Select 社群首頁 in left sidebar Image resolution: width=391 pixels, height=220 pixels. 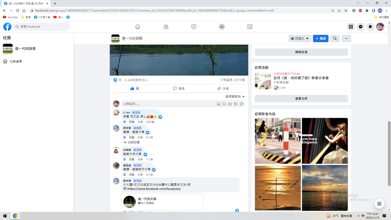point(16,61)
